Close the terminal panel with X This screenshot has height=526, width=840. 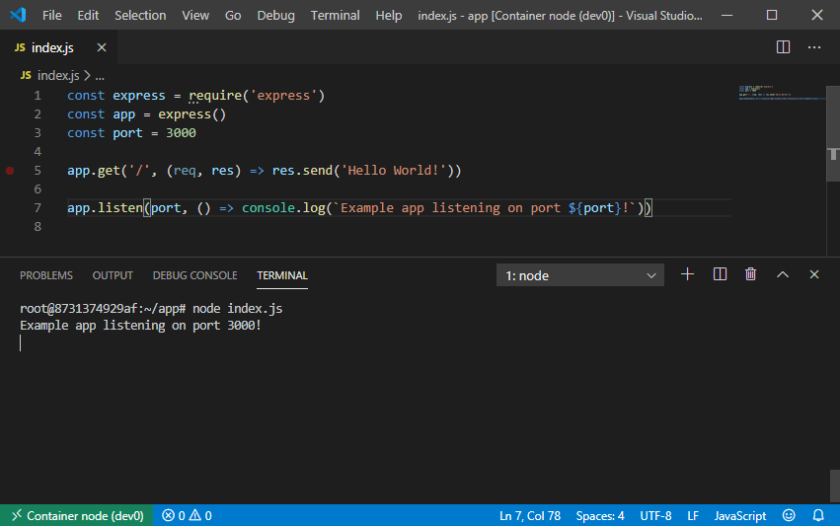point(814,274)
